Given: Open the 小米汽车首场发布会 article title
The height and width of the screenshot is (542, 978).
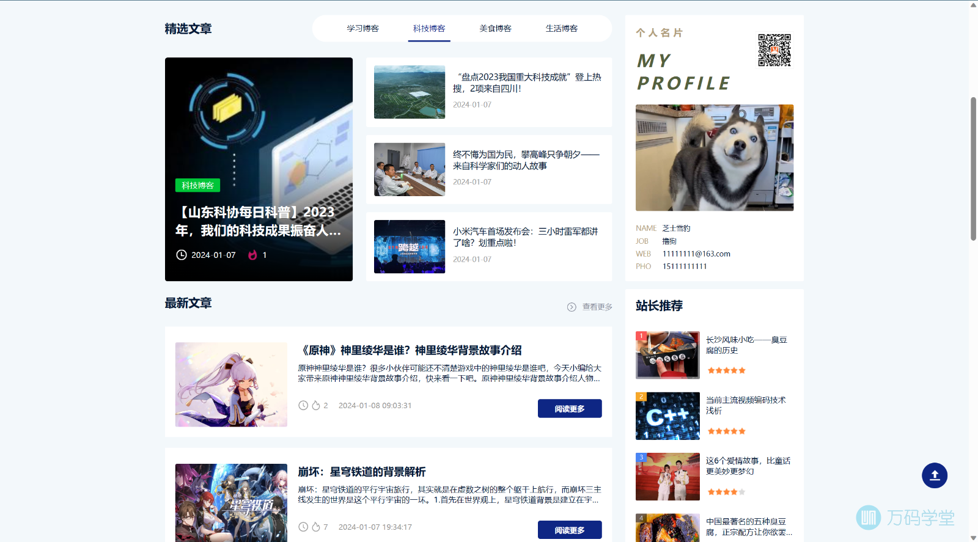Looking at the screenshot, I should tap(525, 237).
